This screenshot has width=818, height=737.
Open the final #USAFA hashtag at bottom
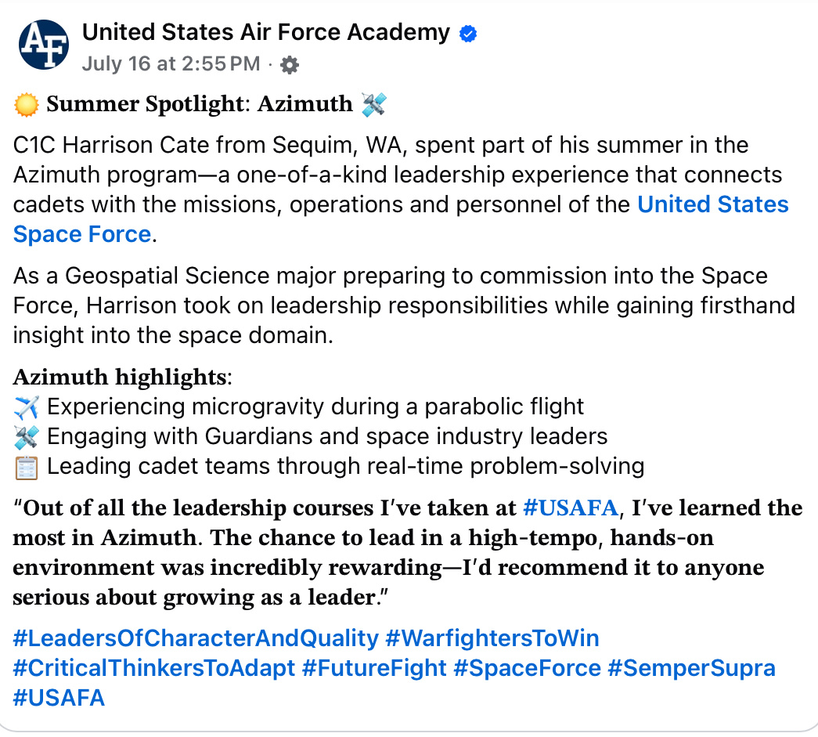[x=59, y=698]
